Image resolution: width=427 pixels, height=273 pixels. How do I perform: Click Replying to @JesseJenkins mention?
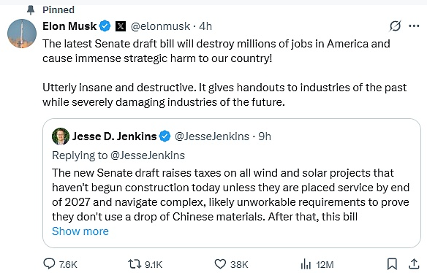tap(147, 155)
